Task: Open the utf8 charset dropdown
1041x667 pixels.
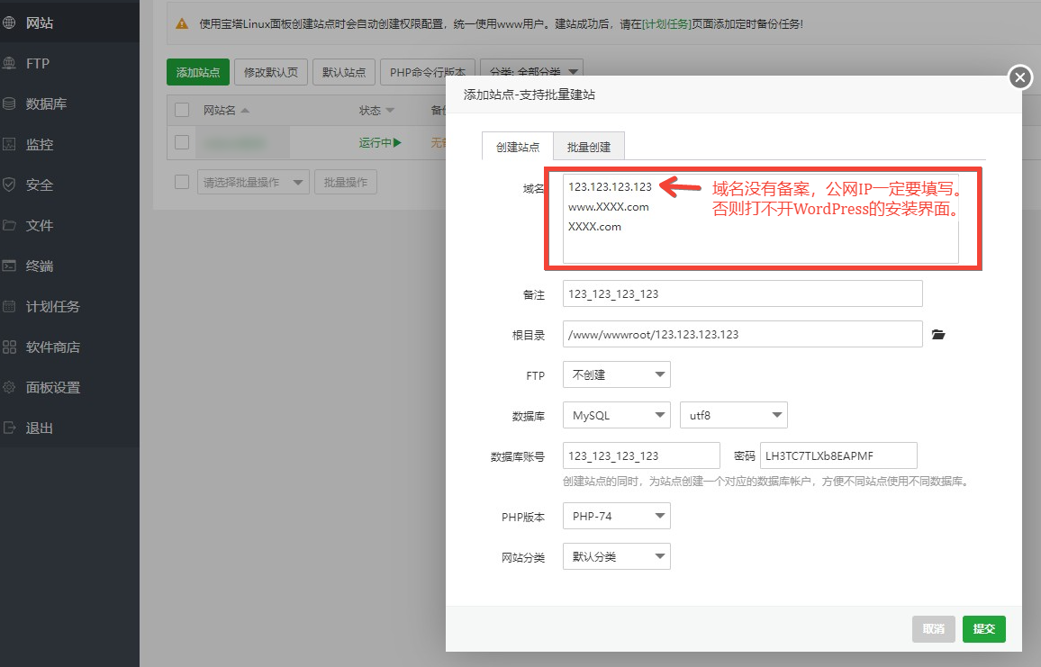Action: pos(733,415)
